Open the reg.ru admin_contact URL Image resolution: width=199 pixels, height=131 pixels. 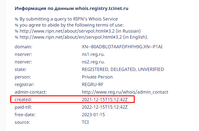[x=125, y=92]
